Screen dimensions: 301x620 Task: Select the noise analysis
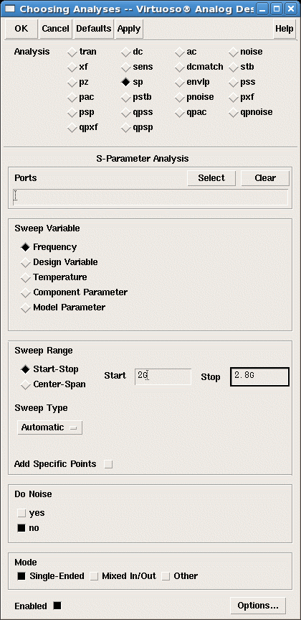click(x=233, y=52)
